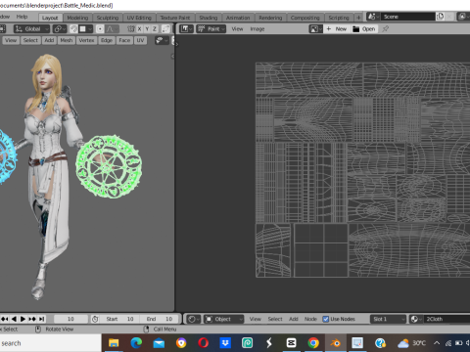
Task: Open the Slot 1 material slot dropdown
Action: [388, 319]
